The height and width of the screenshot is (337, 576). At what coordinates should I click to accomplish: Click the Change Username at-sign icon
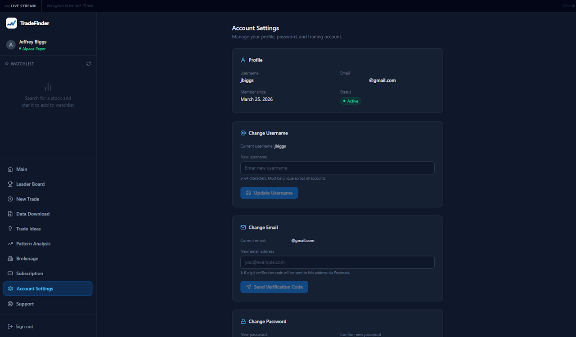click(243, 133)
